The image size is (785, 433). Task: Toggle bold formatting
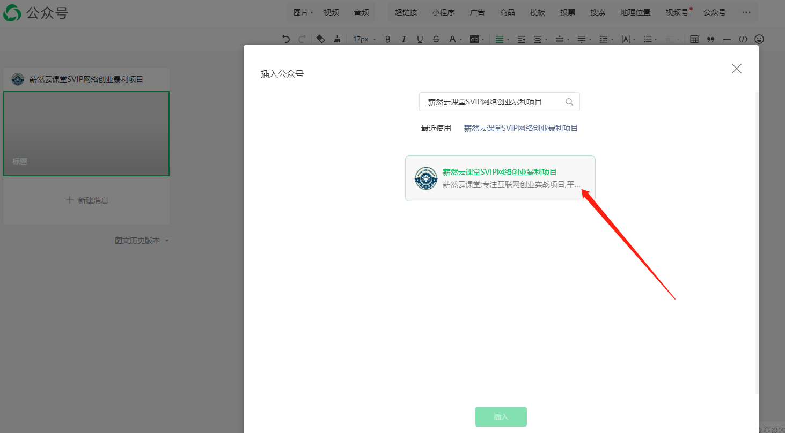[x=388, y=39]
